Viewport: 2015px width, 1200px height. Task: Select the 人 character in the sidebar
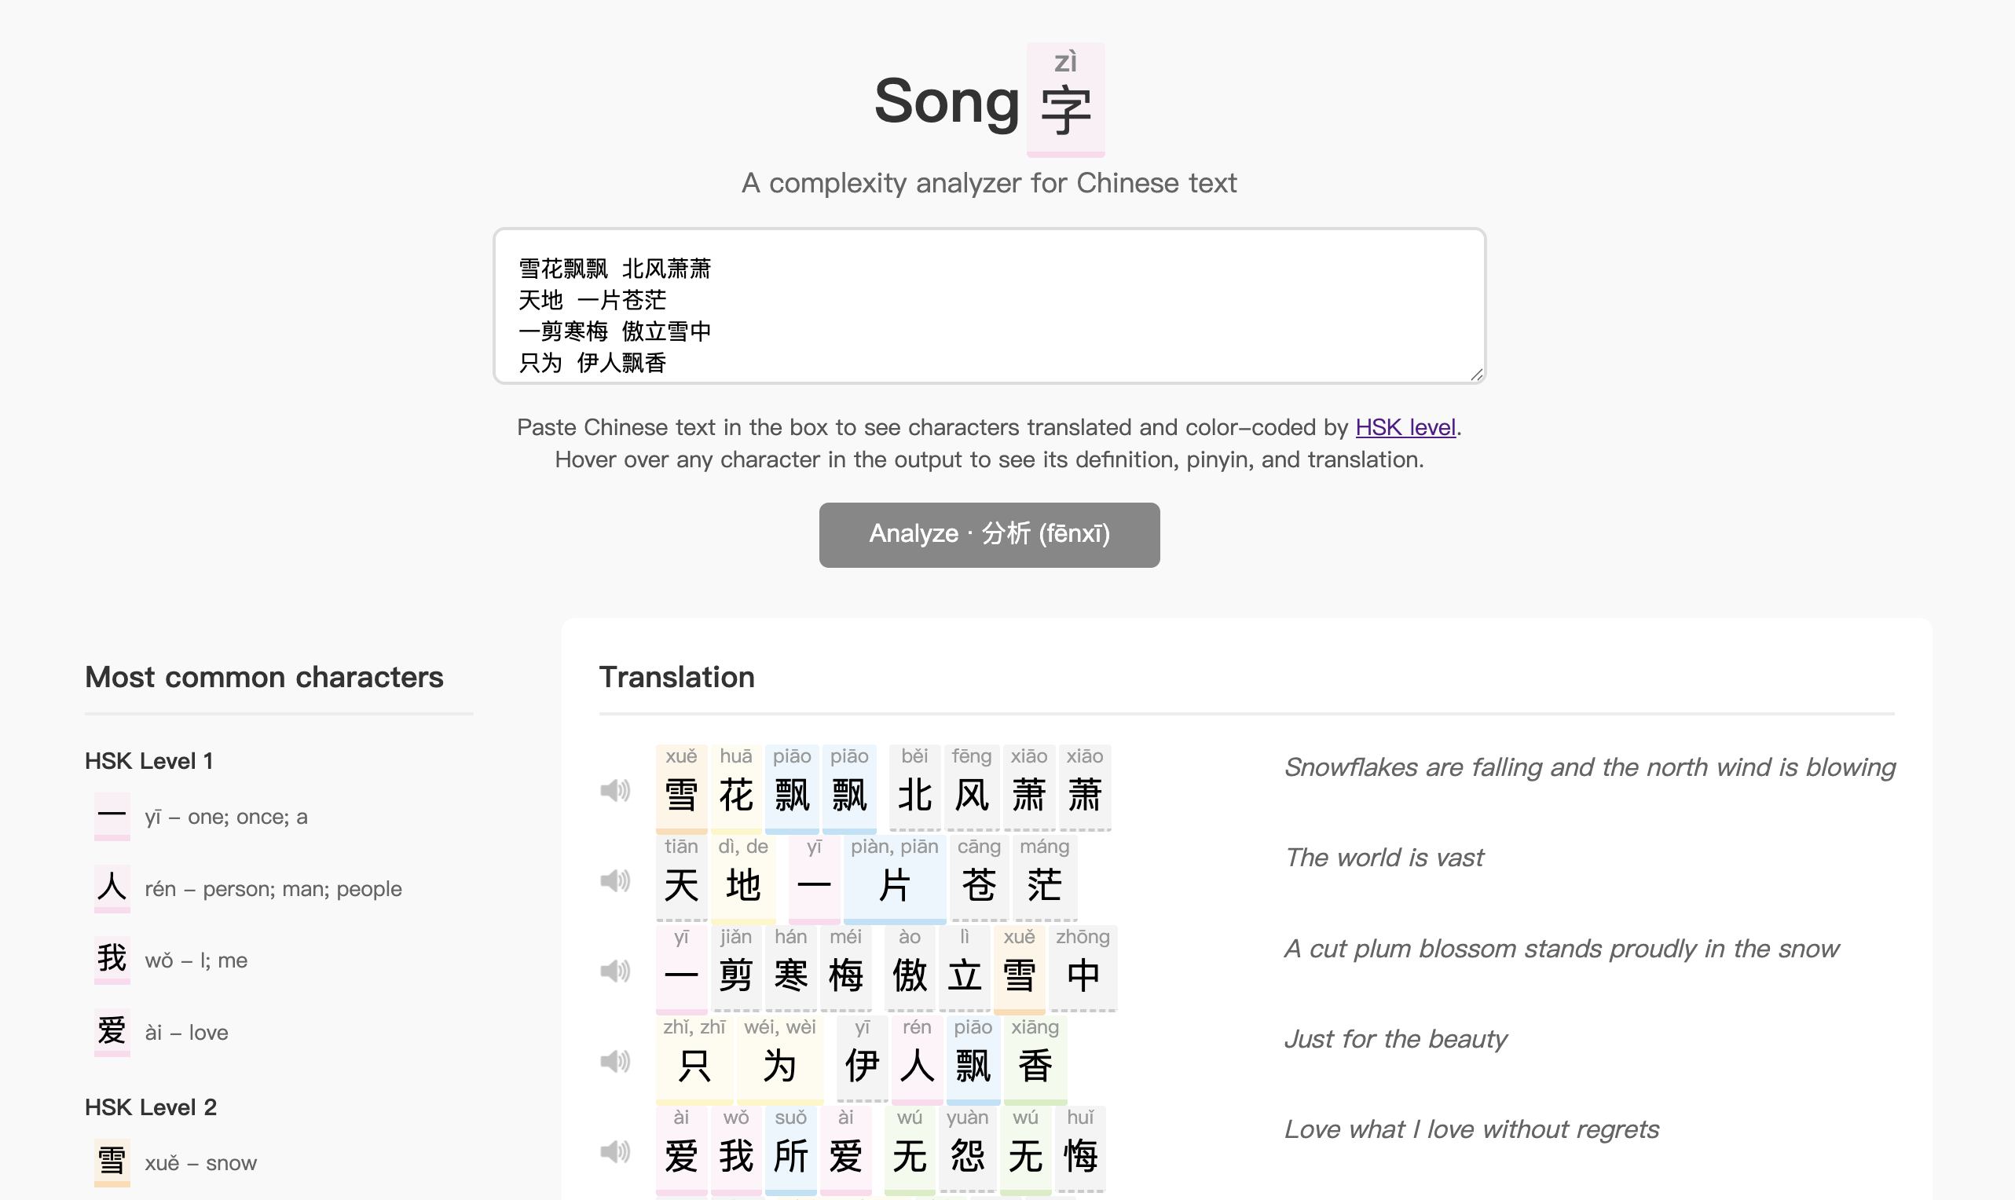[112, 887]
